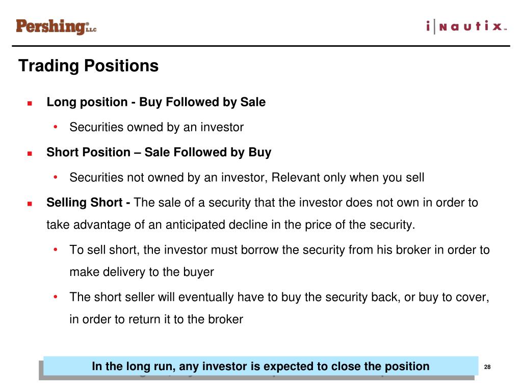Click the line Relevant only when you sell
The height and width of the screenshot is (391, 522).
[x=348, y=178]
